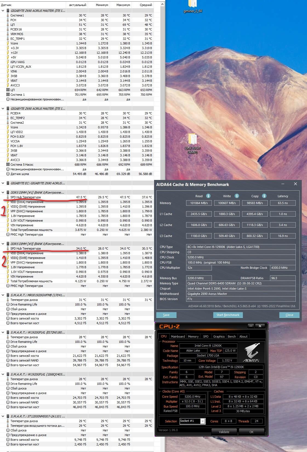Screen dimensions: 307x452
Task: Expand the GIGABYTE EC sensor group
Action: (x=3, y=183)
